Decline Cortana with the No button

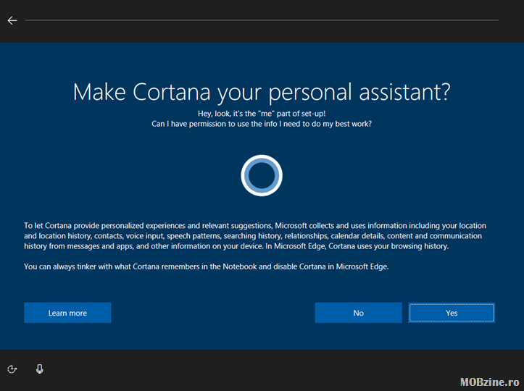click(358, 313)
